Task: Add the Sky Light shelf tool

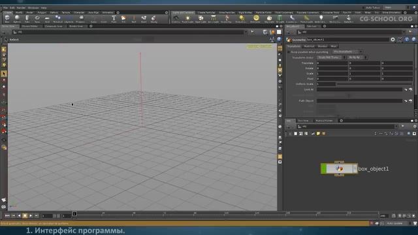Action: tap(269, 19)
